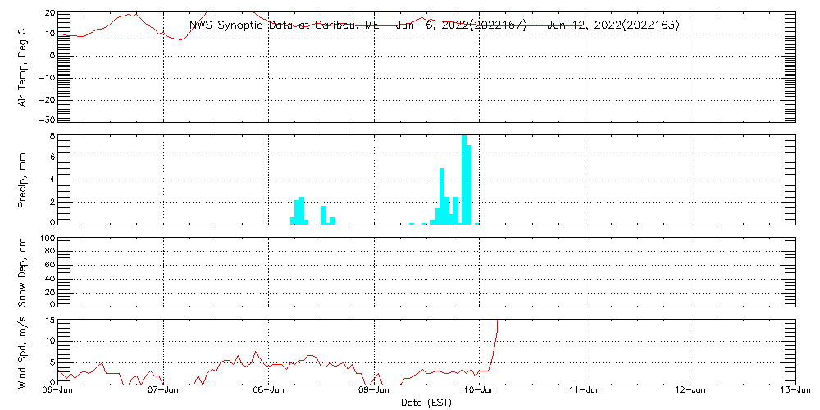Select the 10-Jun date tick label

480,392
